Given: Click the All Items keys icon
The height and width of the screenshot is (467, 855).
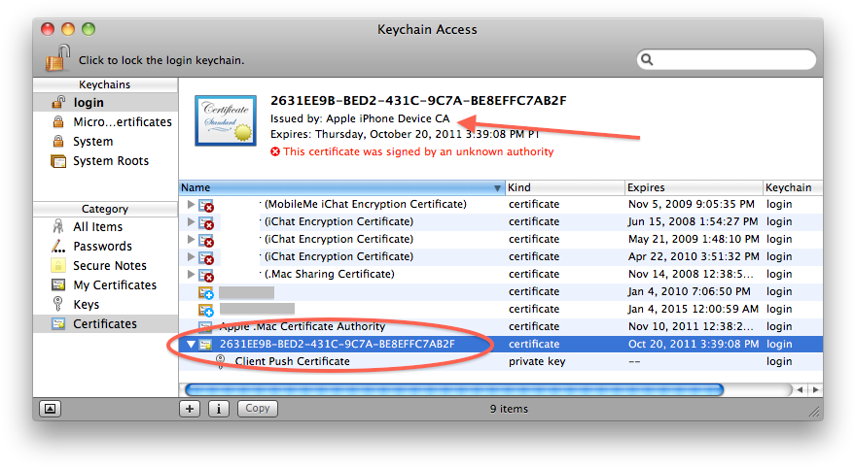Looking at the screenshot, I should click(57, 226).
